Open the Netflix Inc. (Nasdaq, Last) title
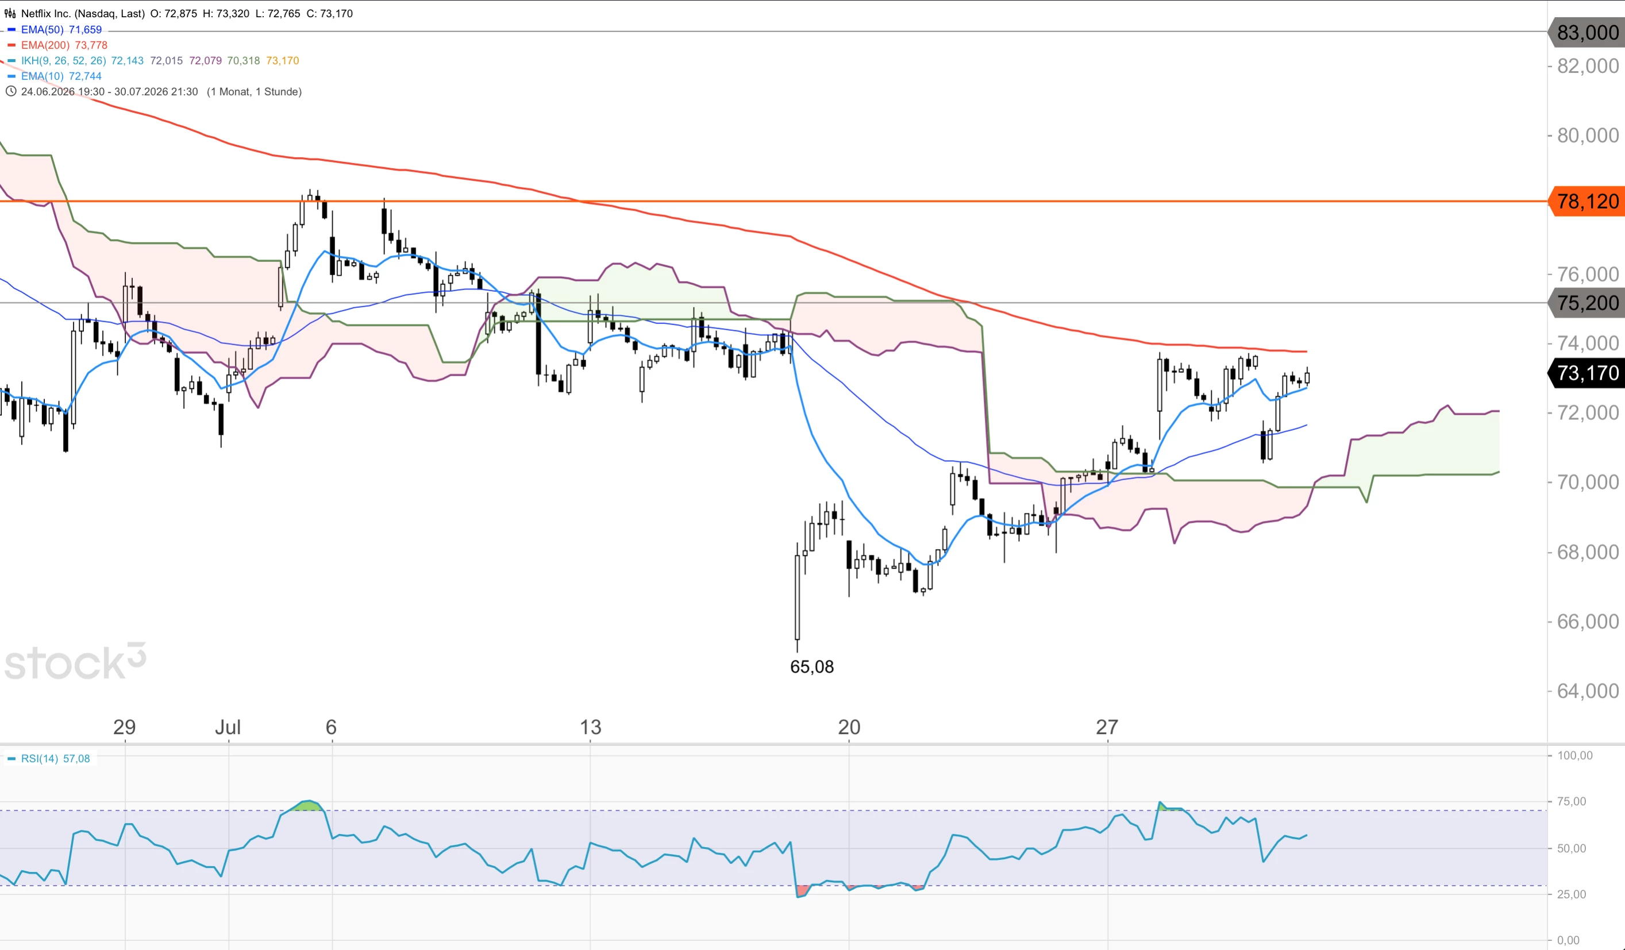The image size is (1625, 950). [x=83, y=14]
